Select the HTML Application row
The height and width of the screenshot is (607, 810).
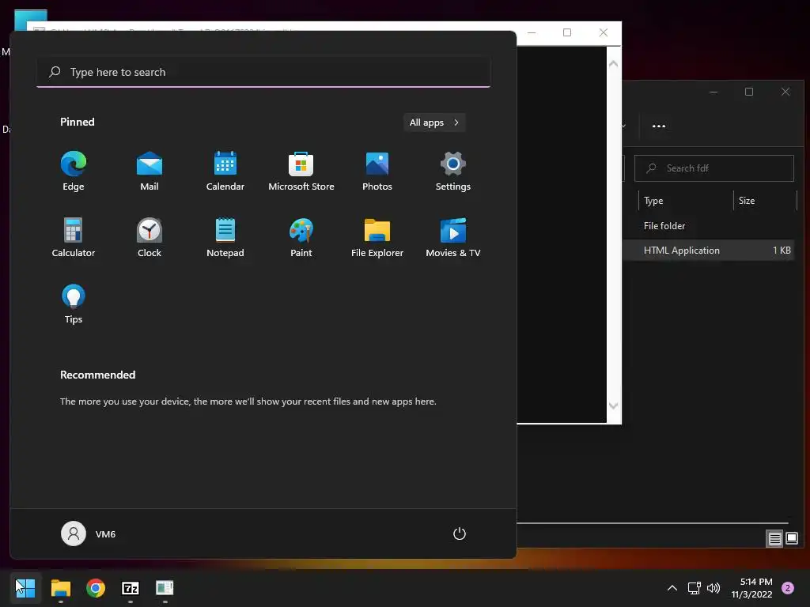click(709, 251)
